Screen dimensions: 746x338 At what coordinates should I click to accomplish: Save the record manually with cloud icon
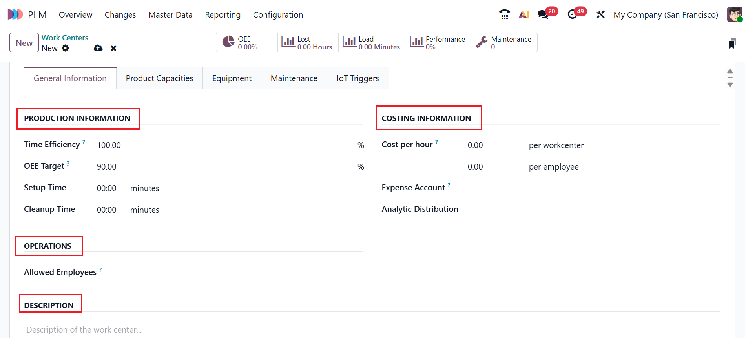98,48
